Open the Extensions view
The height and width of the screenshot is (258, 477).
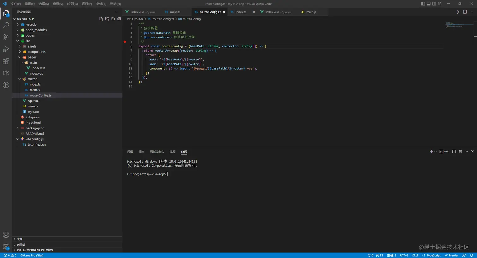pos(6,61)
